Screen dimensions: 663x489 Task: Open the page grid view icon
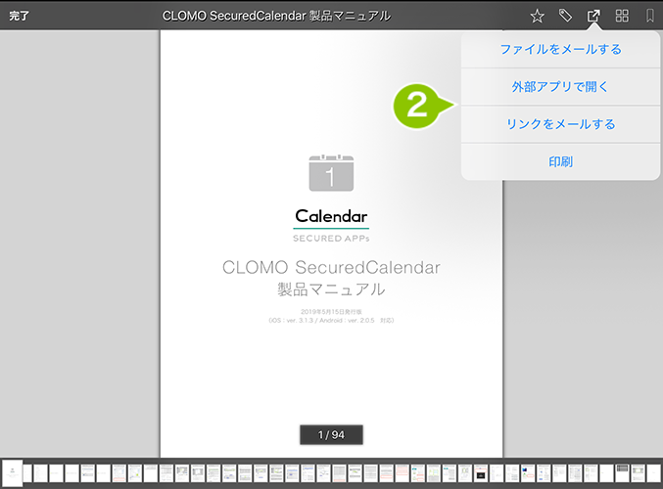tap(622, 16)
